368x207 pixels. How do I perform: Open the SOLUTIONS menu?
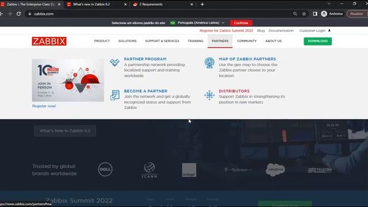(x=128, y=41)
